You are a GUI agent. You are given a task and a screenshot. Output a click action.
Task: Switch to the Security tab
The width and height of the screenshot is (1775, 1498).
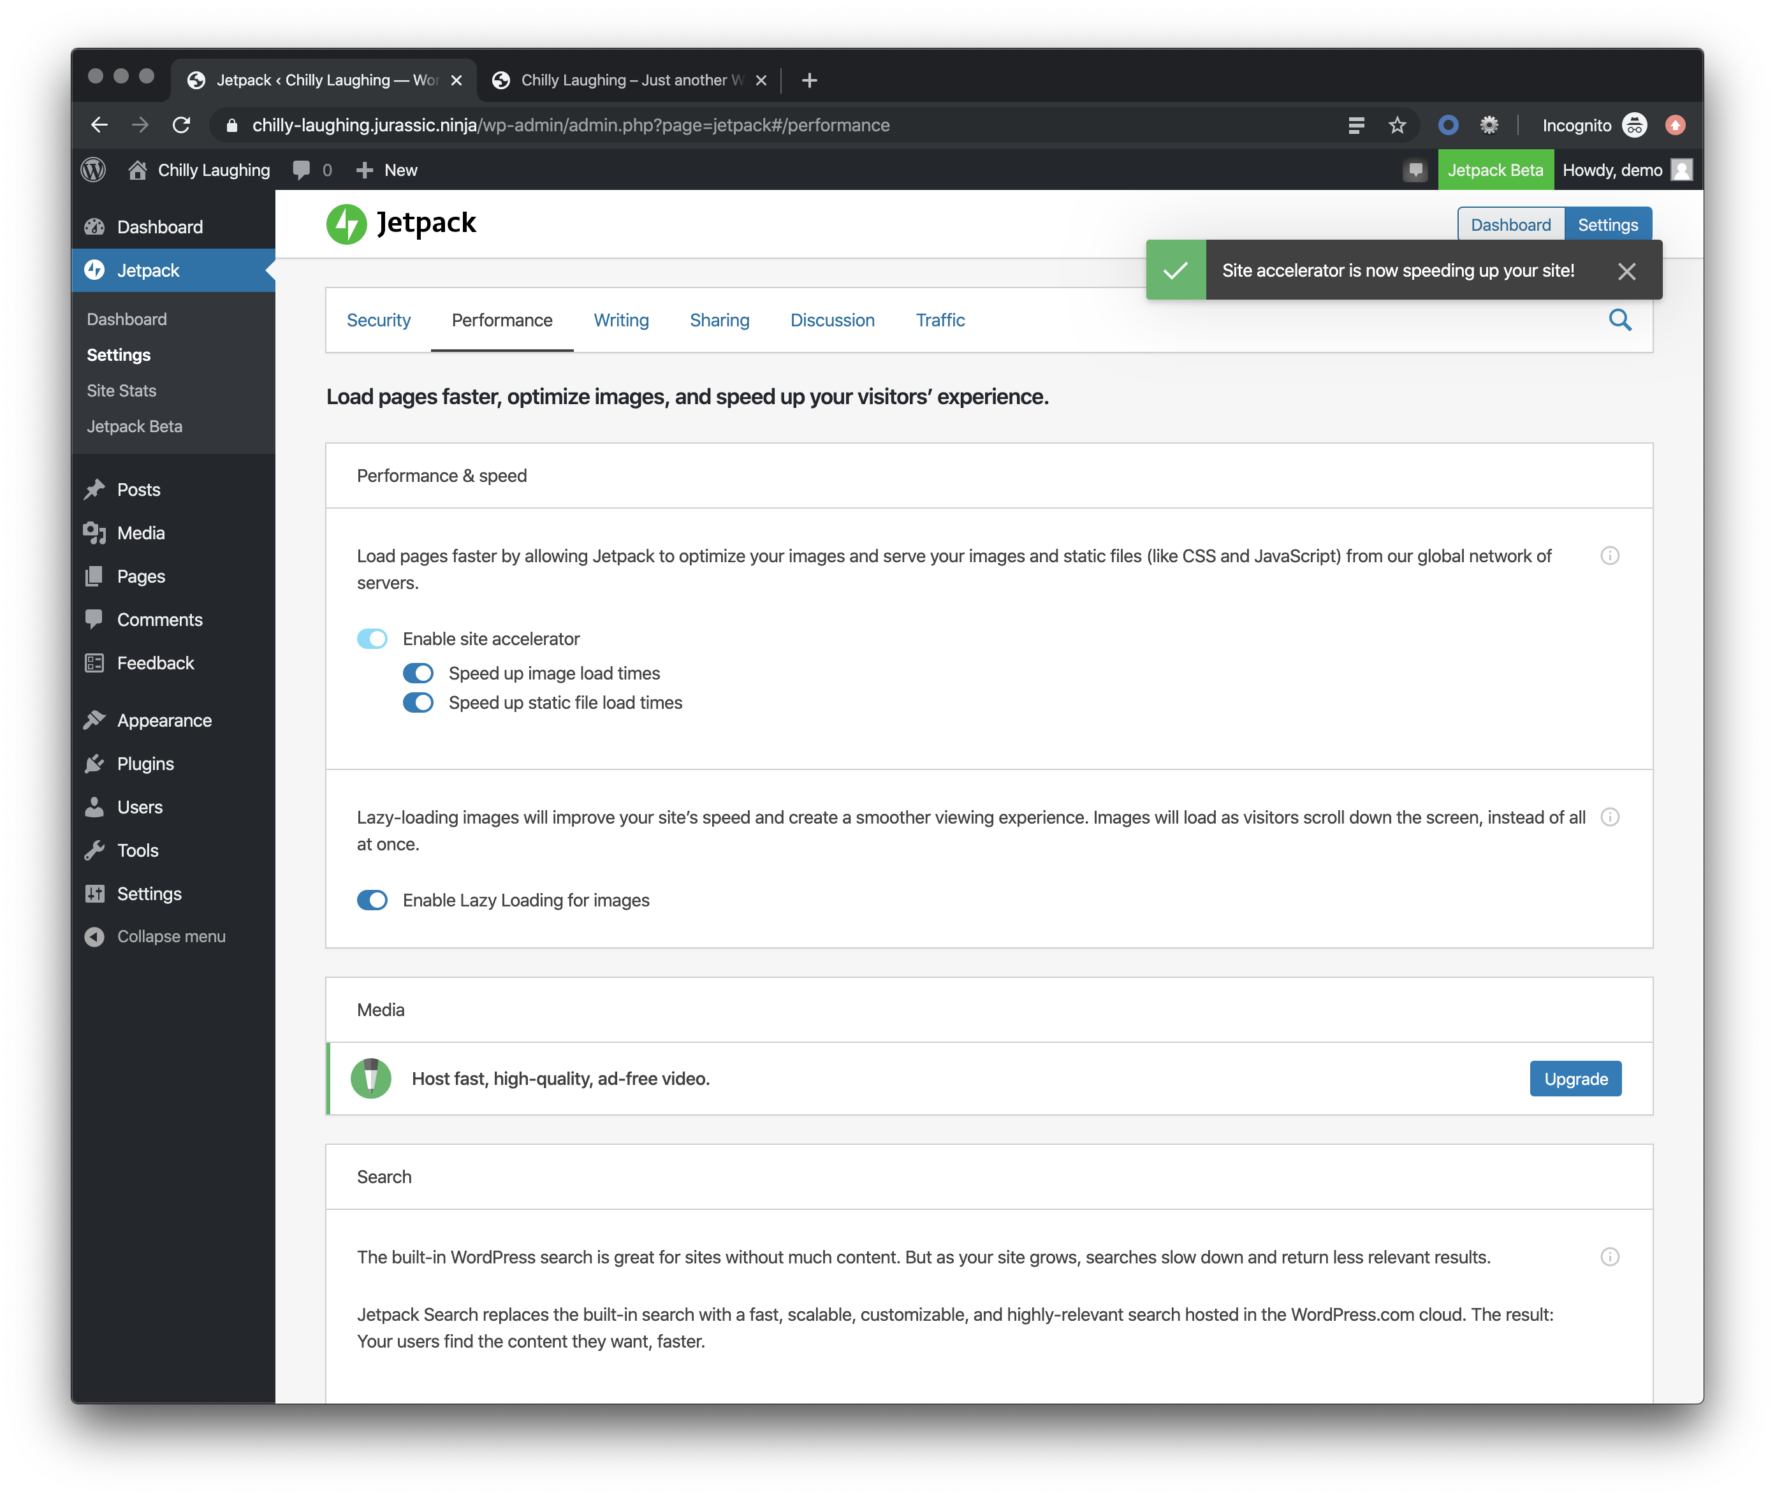(378, 320)
